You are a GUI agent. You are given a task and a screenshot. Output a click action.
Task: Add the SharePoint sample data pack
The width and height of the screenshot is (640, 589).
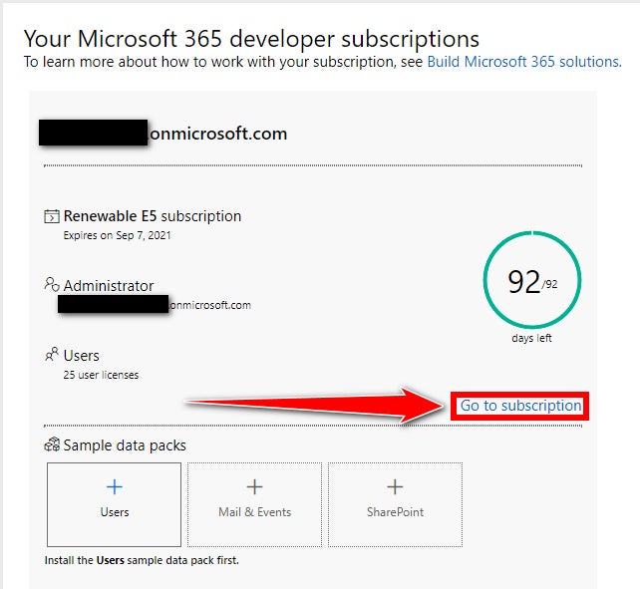pos(395,504)
